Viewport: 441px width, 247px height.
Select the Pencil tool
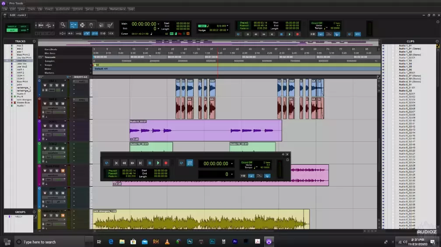click(x=110, y=25)
